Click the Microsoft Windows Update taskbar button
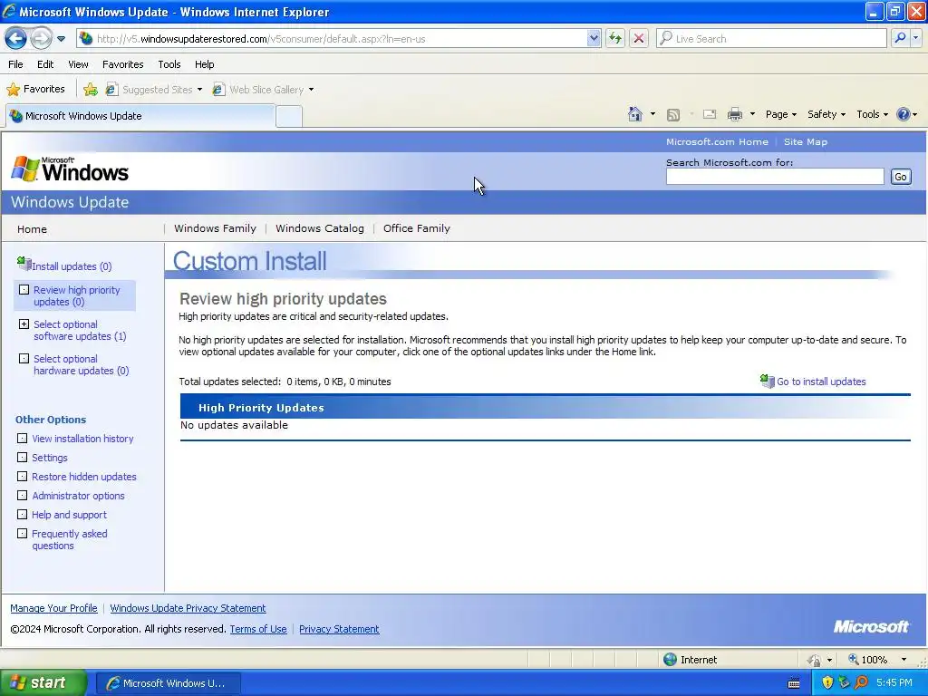This screenshot has width=928, height=696. pyautogui.click(x=168, y=683)
